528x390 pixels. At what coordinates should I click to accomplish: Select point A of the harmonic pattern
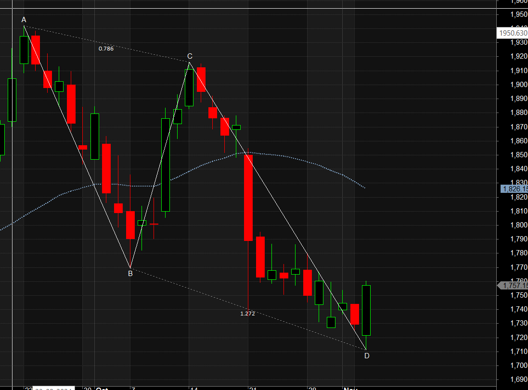tap(23, 20)
